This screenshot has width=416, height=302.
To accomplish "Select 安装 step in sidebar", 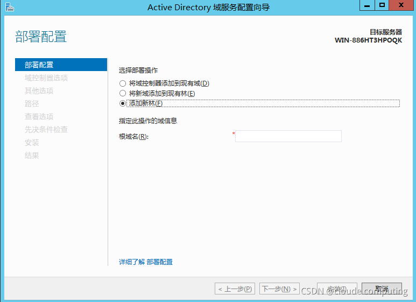I will point(32,143).
